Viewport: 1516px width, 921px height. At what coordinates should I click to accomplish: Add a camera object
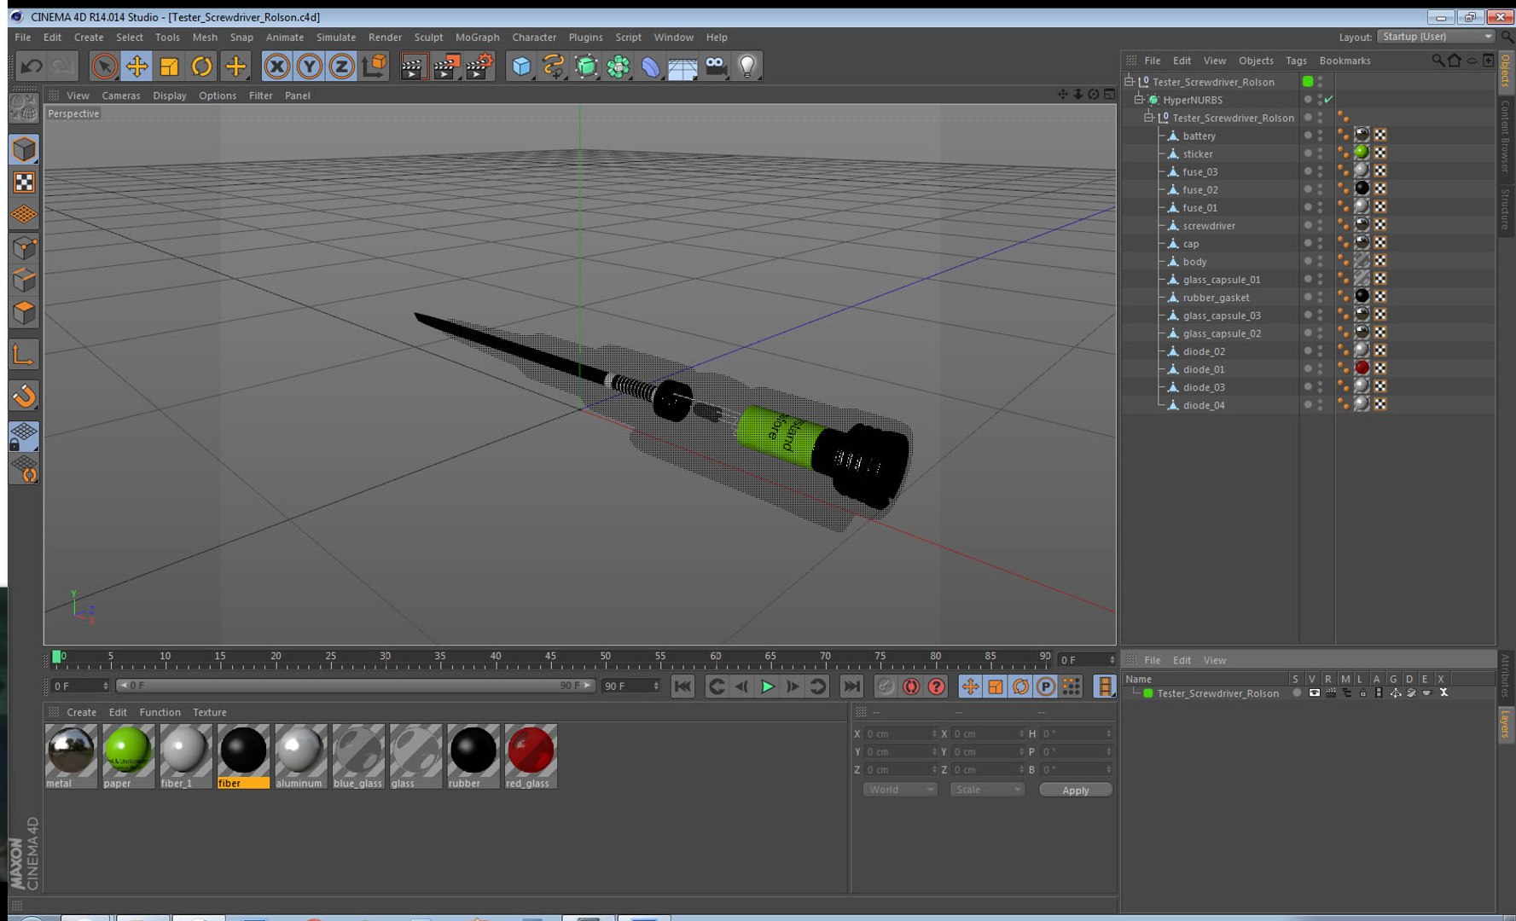(716, 67)
